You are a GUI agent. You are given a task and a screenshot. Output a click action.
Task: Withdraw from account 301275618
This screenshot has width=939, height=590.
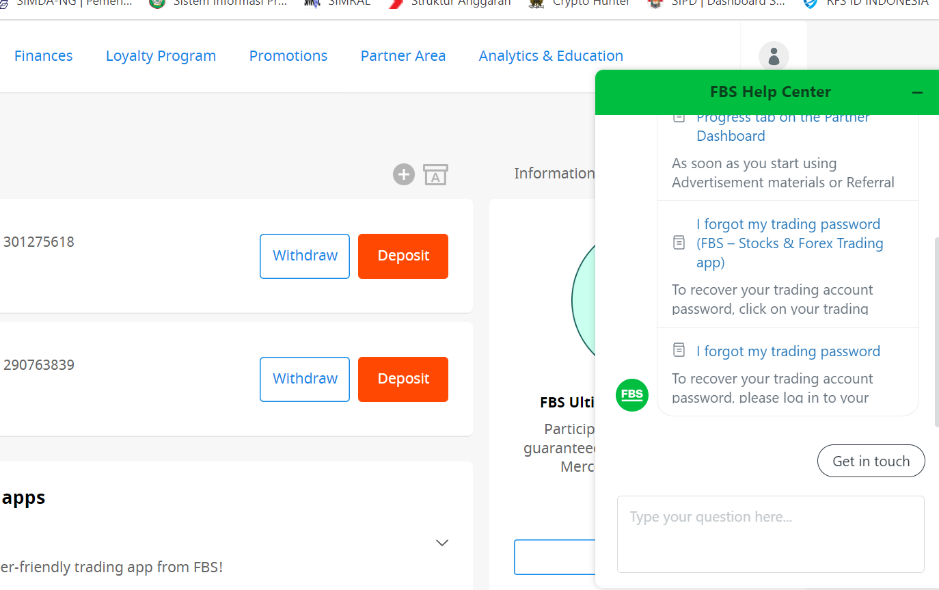point(305,256)
